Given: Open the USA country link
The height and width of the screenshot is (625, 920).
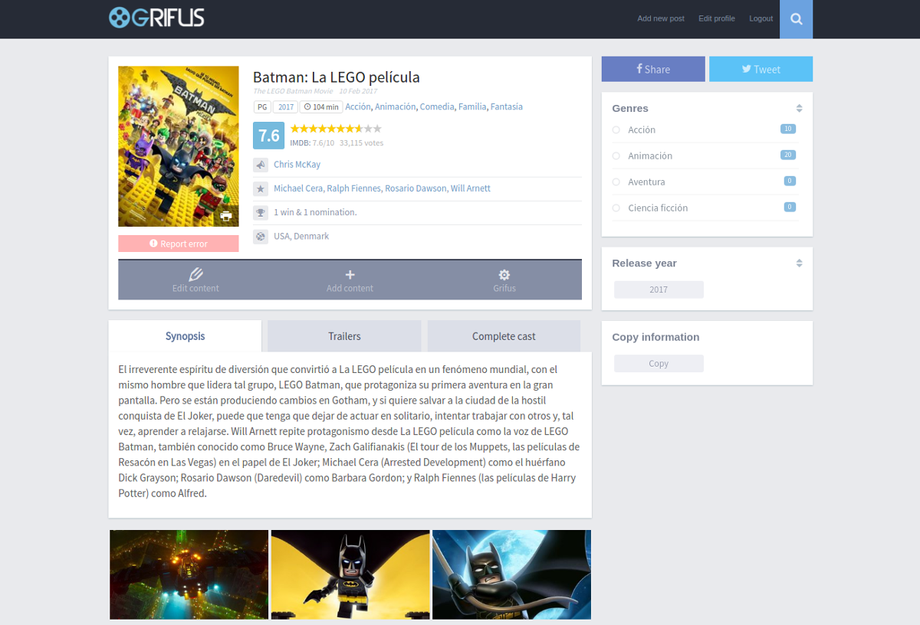Looking at the screenshot, I should tap(281, 236).
